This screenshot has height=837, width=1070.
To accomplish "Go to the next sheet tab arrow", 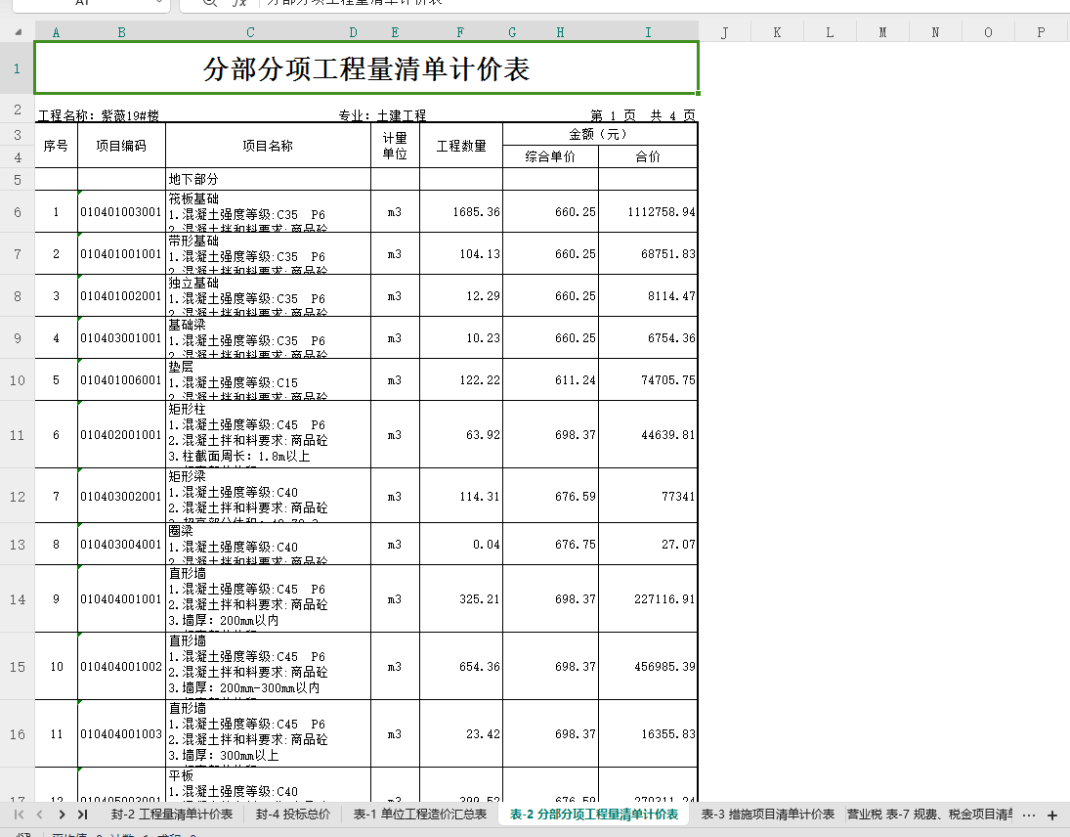I will 63,814.
